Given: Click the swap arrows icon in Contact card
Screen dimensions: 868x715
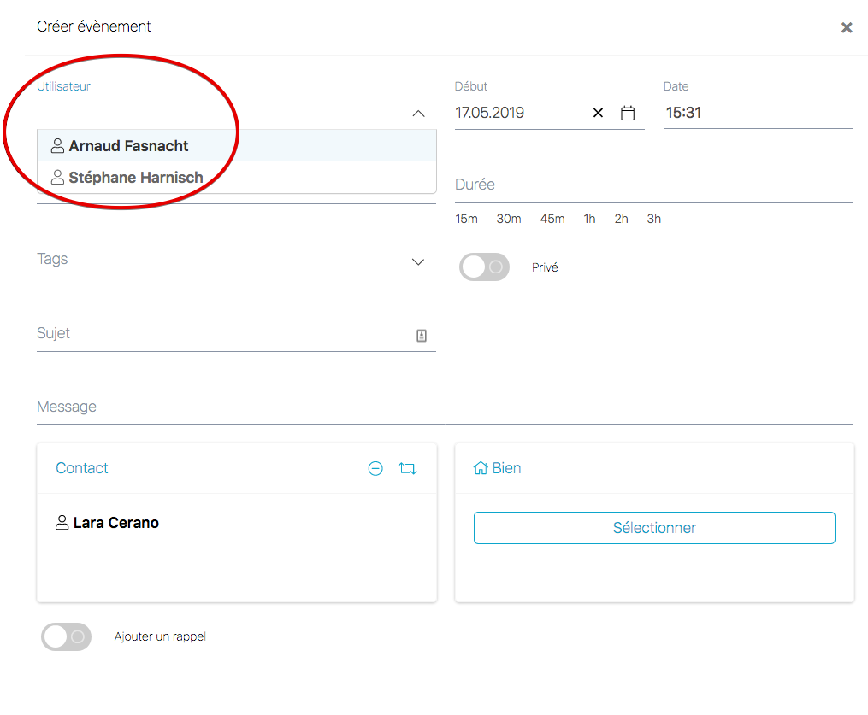Looking at the screenshot, I should (408, 468).
